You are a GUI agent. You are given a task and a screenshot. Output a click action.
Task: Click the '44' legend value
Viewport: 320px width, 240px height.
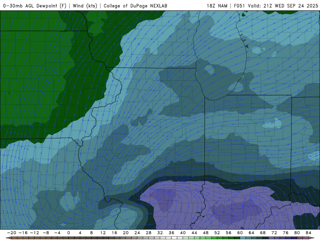[x=194, y=233]
